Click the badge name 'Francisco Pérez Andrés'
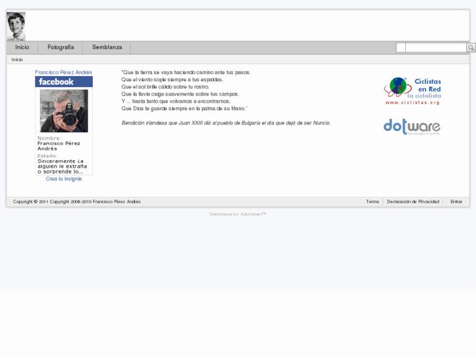The image size is (476, 357). click(58, 146)
